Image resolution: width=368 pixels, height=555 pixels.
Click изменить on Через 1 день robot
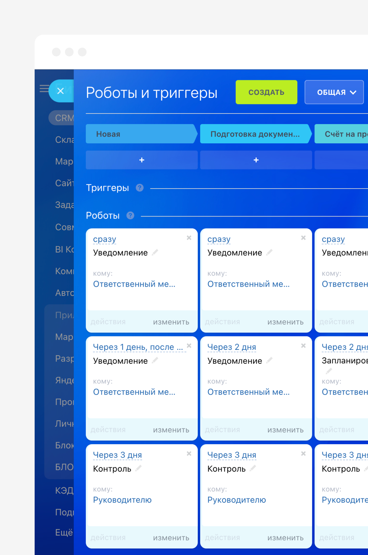coord(171,430)
